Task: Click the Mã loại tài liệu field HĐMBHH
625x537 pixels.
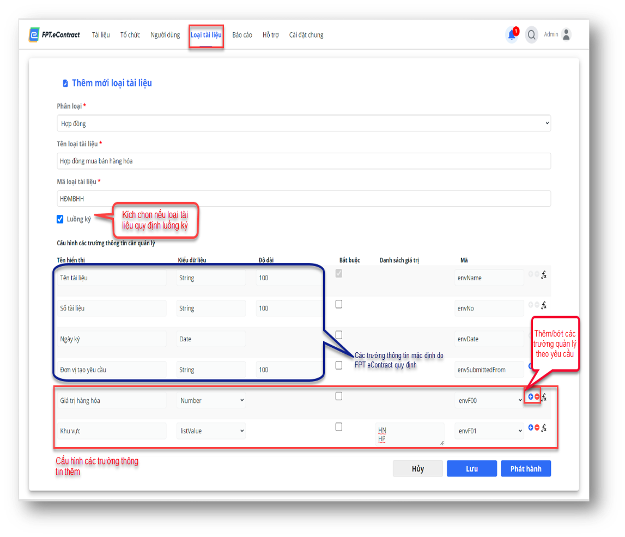Action: click(304, 198)
